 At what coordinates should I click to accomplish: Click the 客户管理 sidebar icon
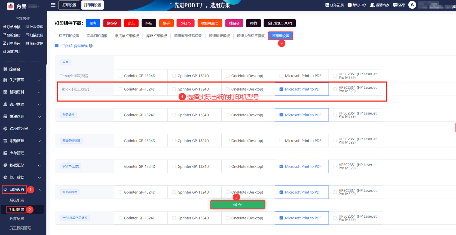pyautogui.click(x=5, y=104)
